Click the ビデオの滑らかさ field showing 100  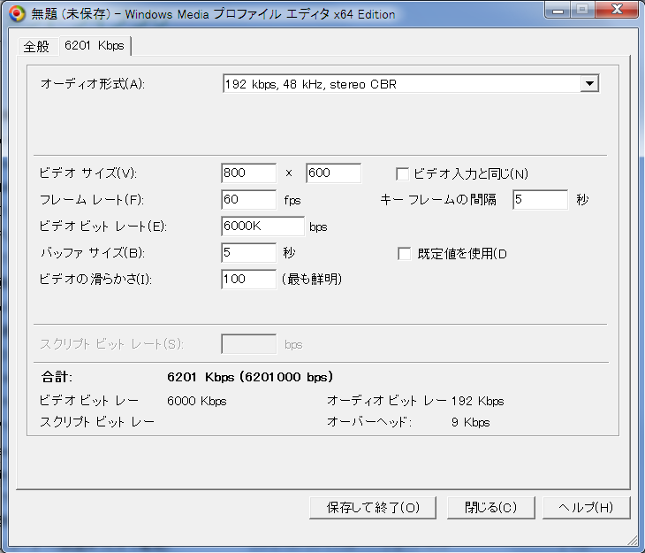pos(248,280)
